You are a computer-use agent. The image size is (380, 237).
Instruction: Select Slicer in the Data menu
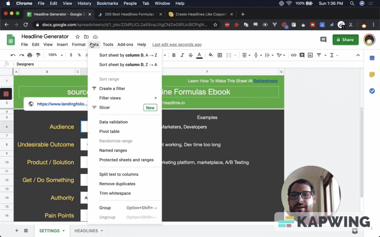[x=125, y=108]
